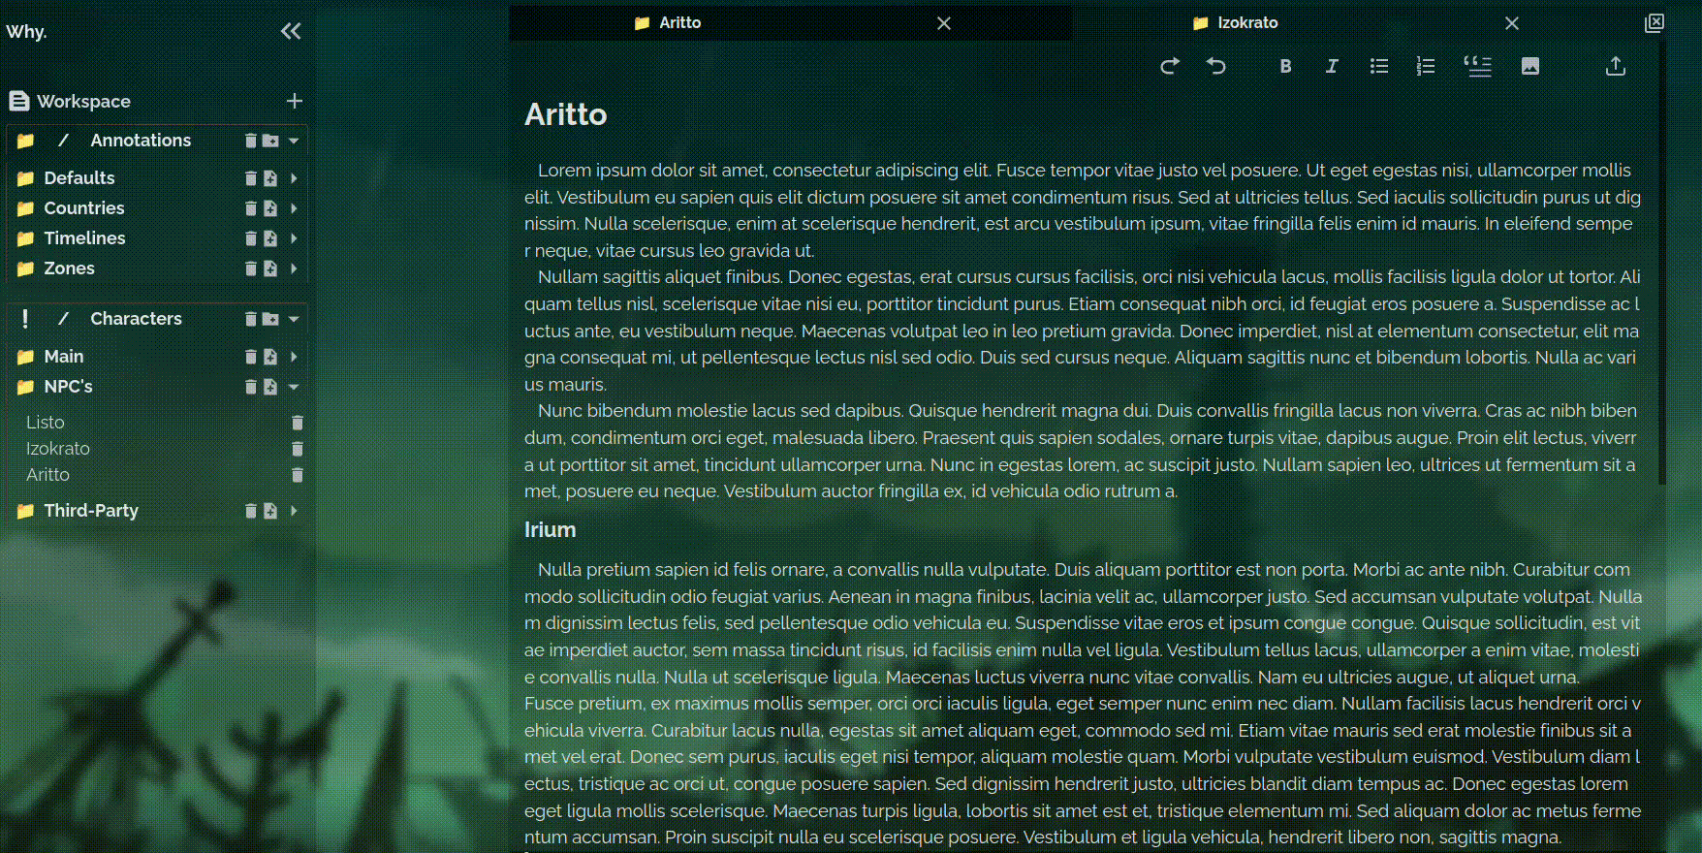Toggle italic formatting
Screen dimensions: 1702x853
1332,66
